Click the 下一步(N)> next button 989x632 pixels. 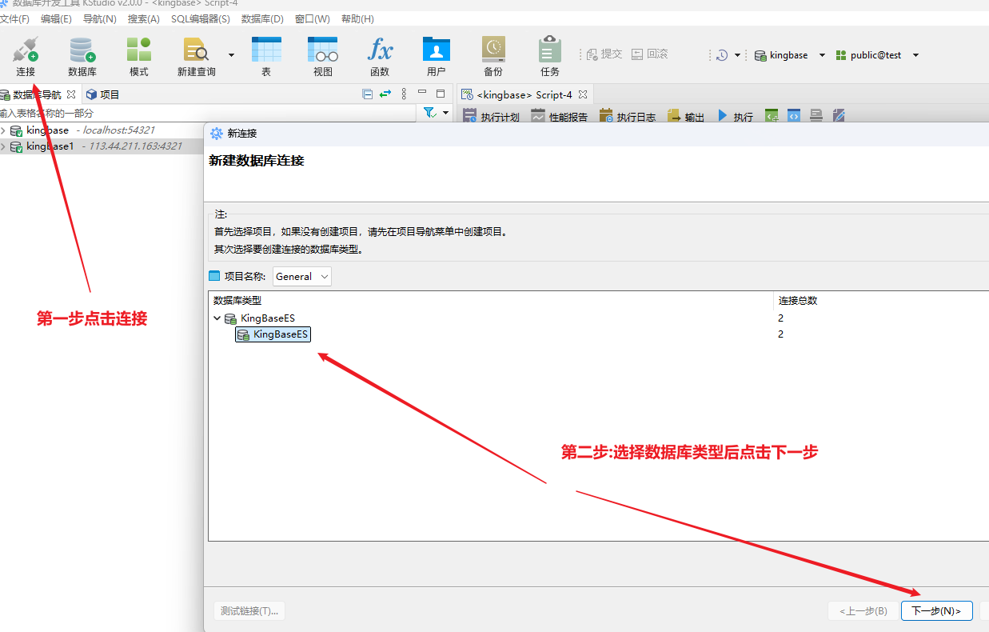(x=936, y=611)
